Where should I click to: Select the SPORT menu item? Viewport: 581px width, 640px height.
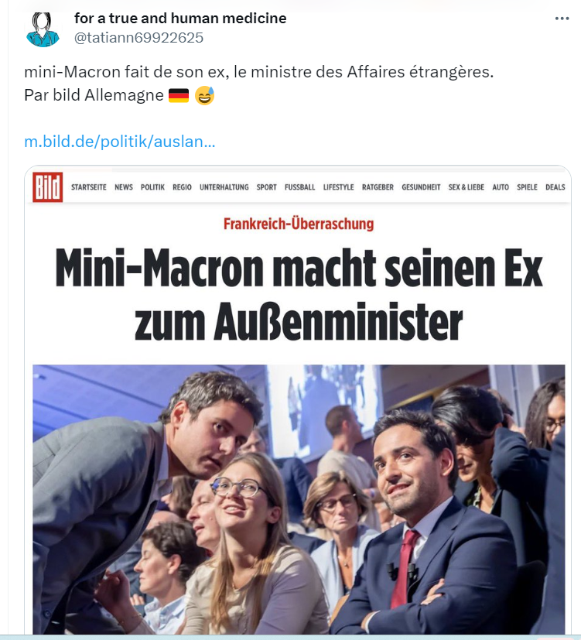click(x=266, y=187)
